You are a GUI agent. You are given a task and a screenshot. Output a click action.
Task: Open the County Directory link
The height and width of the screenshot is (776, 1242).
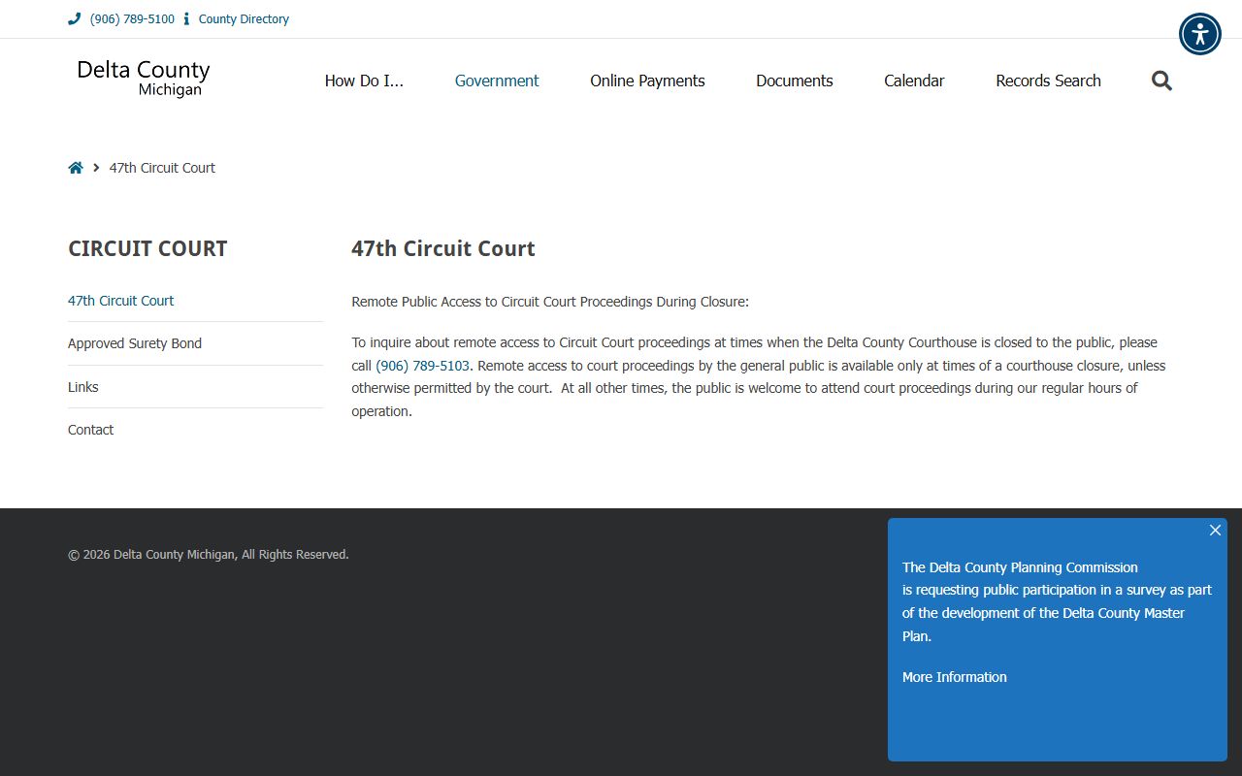(x=244, y=18)
